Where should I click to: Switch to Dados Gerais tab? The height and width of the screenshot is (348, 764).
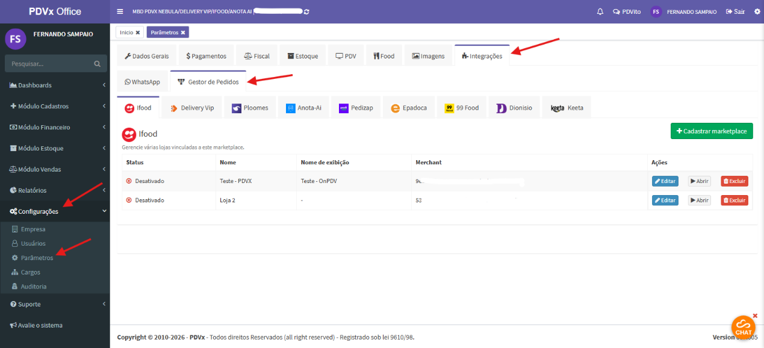147,56
